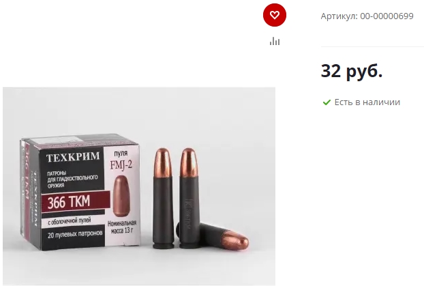The width and height of the screenshot is (424, 286).
Task: Click the Номинальная масса 13 г text
Action: tap(122, 227)
